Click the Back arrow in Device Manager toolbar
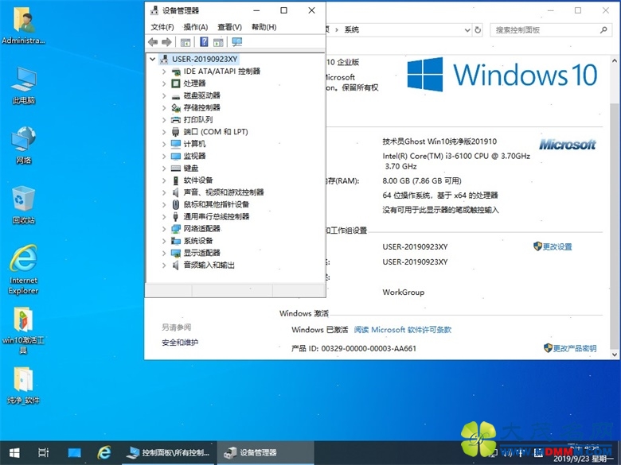 pyautogui.click(x=153, y=42)
